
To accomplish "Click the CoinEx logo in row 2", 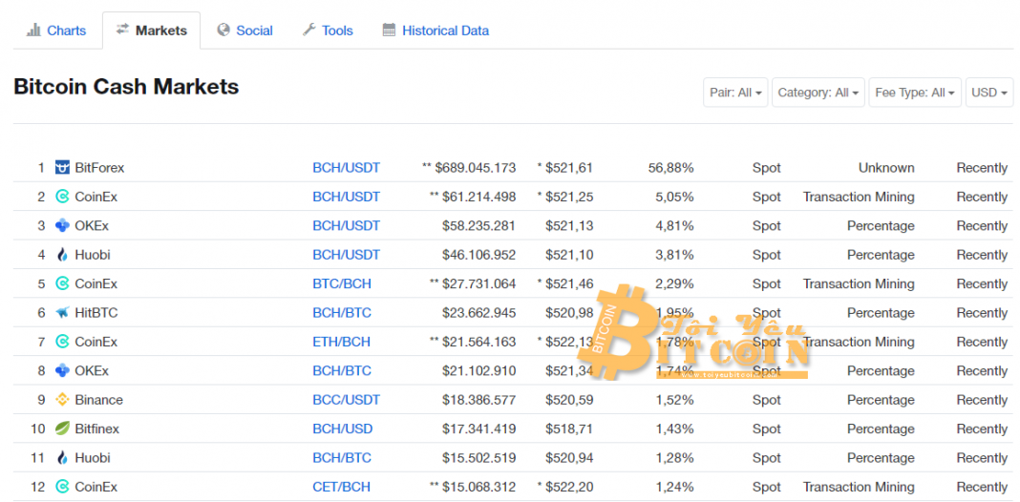I will click(x=62, y=197).
